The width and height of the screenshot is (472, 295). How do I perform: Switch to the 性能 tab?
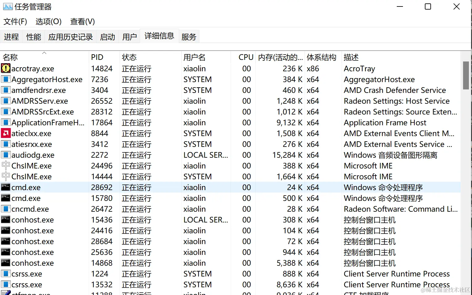coord(34,37)
